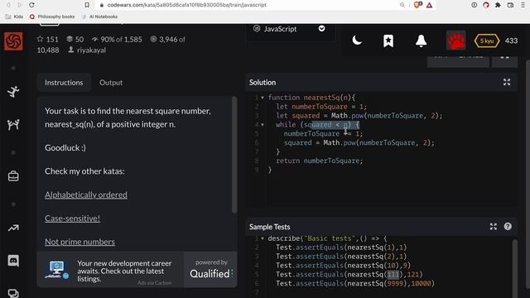Click the red circular extension icon
Screen dimensions: 530x298
(x=486, y=5)
